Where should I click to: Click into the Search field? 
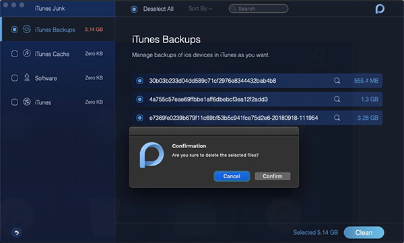pyautogui.click(x=259, y=9)
